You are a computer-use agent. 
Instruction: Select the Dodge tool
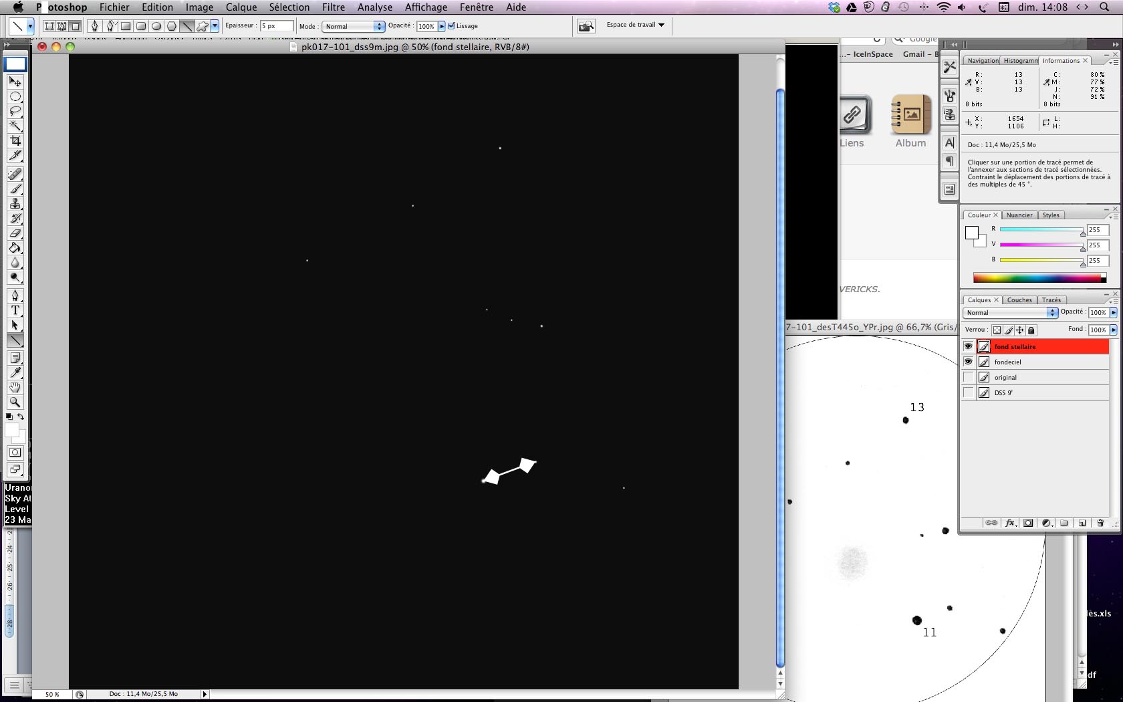[15, 277]
